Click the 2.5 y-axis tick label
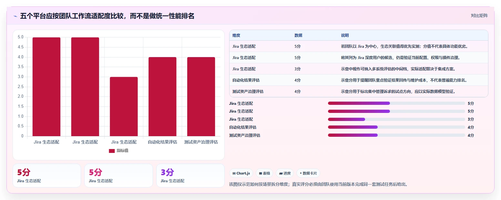 pos(20,86)
